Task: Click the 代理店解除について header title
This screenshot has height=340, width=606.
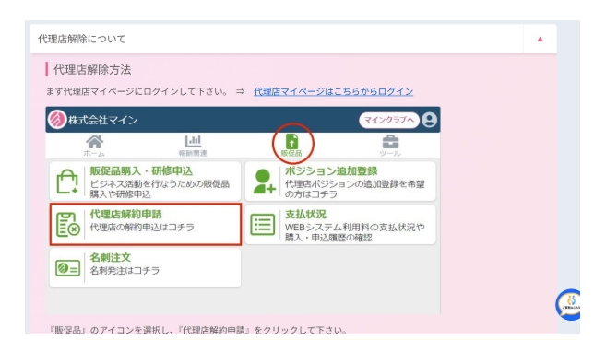Action: pyautogui.click(x=81, y=39)
